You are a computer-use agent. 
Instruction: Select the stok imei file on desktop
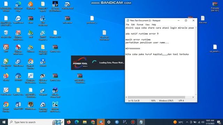pyautogui.click(x=203, y=19)
